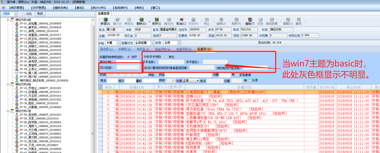The height and width of the screenshot is (153, 380).
Task: Open dropdown arrow next to 删除(D)
Action: tap(150, 22)
